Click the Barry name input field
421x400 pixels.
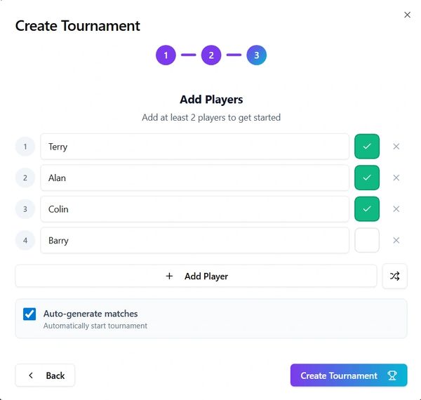coord(194,240)
